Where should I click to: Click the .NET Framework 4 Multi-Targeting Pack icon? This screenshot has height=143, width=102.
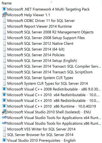click(x=4, y=9)
